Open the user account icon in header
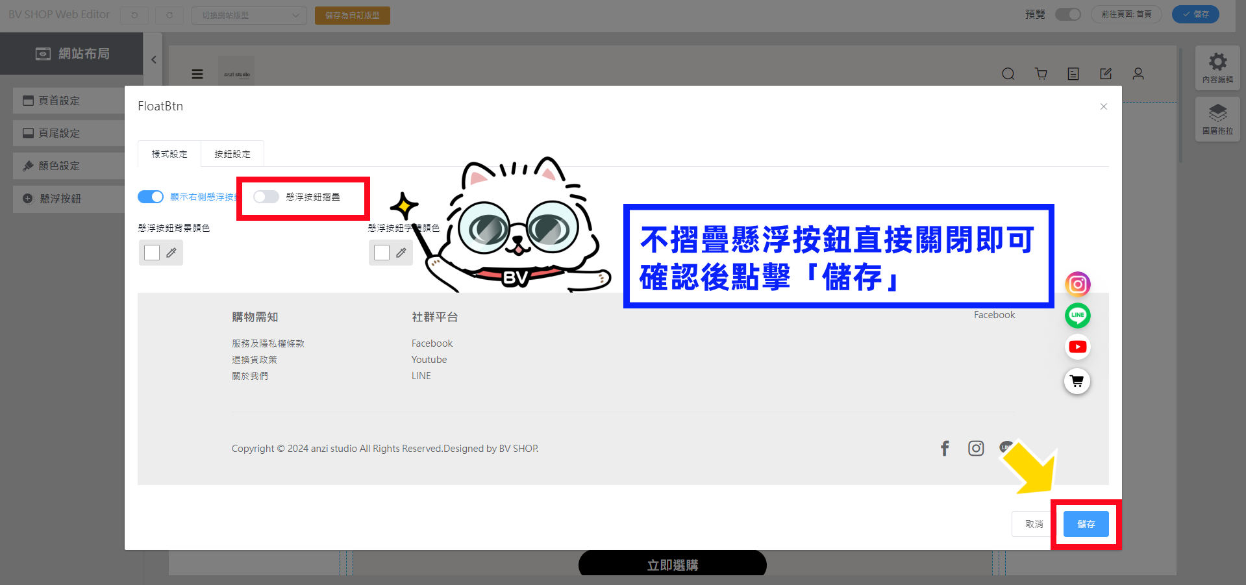Screen dimensions: 1246x585 (1138, 74)
